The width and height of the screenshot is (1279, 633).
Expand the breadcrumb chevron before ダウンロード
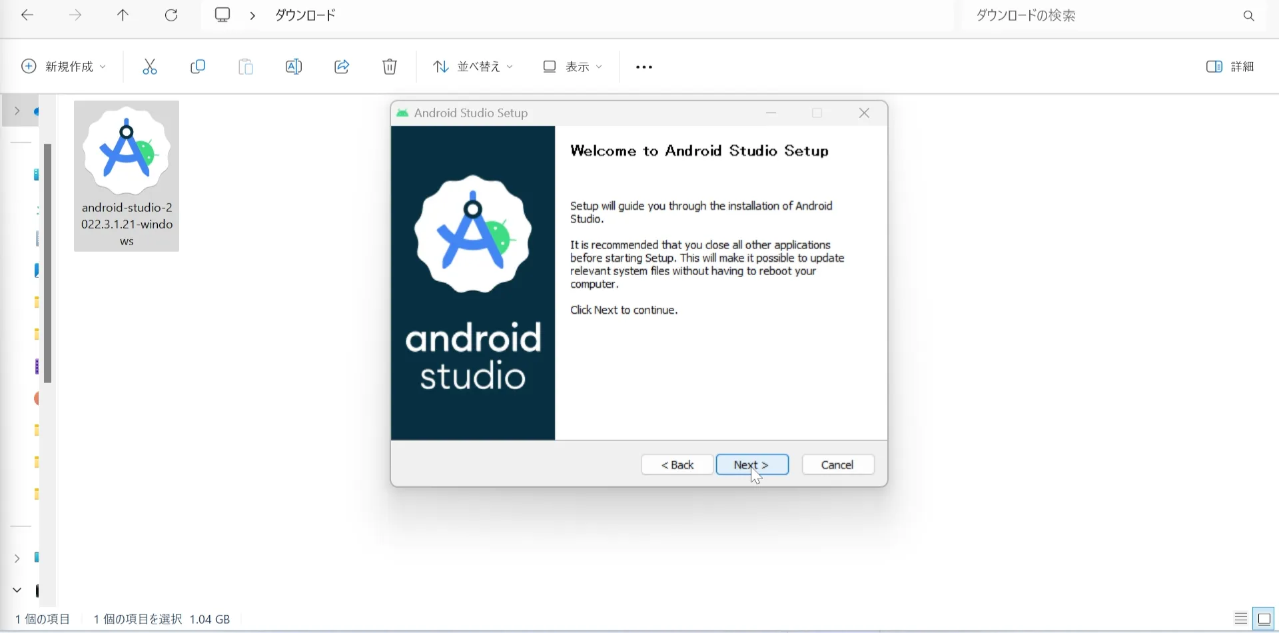coord(252,15)
